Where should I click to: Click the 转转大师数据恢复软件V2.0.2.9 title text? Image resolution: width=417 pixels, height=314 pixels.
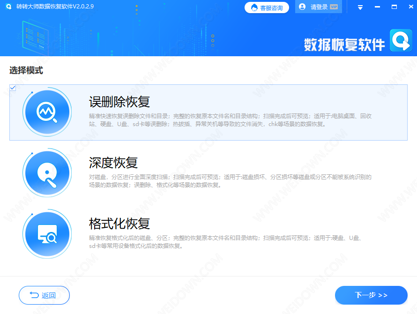click(55, 7)
